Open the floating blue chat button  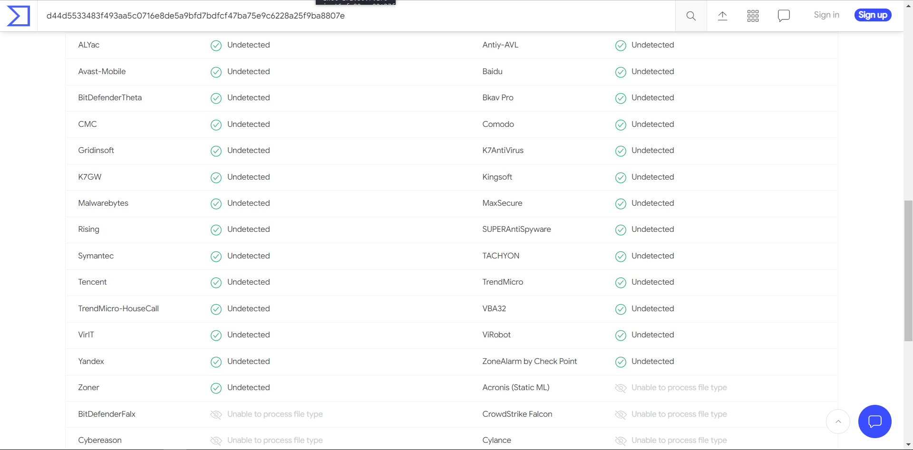(x=874, y=421)
